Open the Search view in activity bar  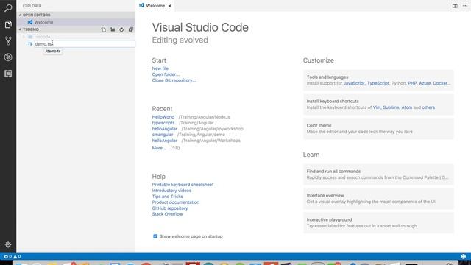[8, 8]
